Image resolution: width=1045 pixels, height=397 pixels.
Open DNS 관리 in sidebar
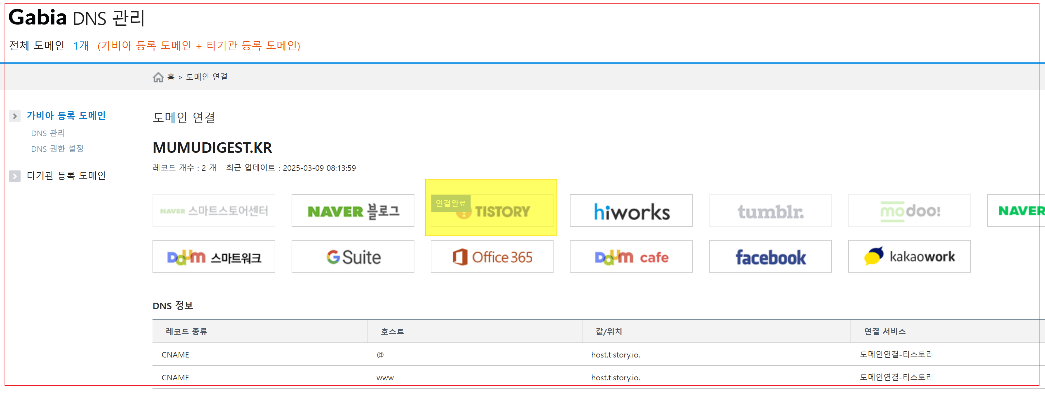(x=48, y=134)
